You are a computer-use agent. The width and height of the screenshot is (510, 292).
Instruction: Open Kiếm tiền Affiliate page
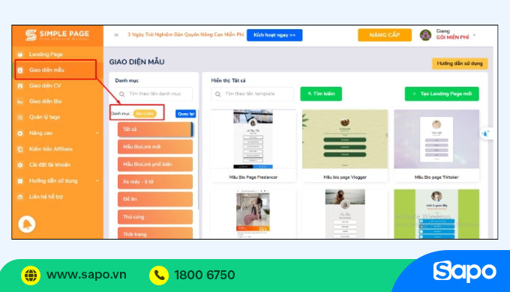tap(51, 149)
